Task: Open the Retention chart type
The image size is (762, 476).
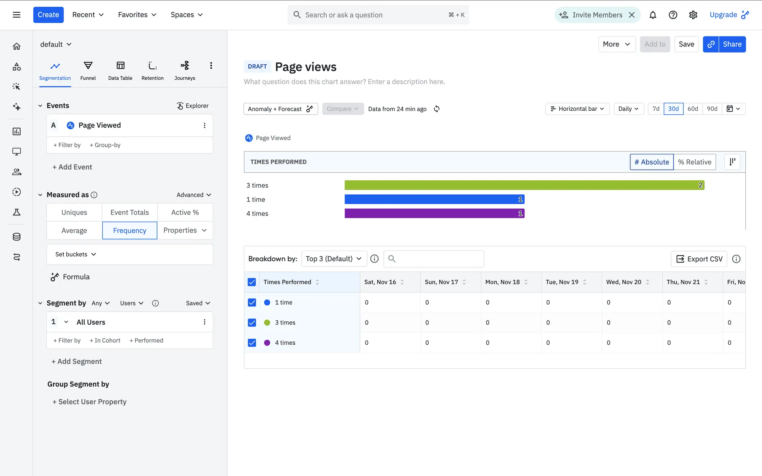Action: tap(152, 71)
